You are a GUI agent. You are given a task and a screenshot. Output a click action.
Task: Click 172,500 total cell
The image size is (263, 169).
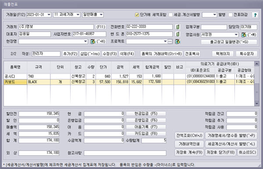[153, 82]
